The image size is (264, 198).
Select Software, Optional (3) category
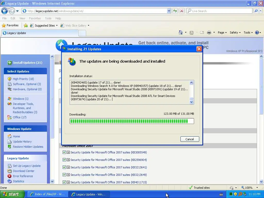(x=27, y=84)
